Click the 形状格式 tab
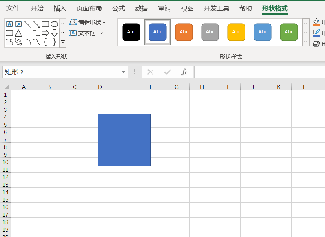This screenshot has height=237, width=325. coord(275,8)
